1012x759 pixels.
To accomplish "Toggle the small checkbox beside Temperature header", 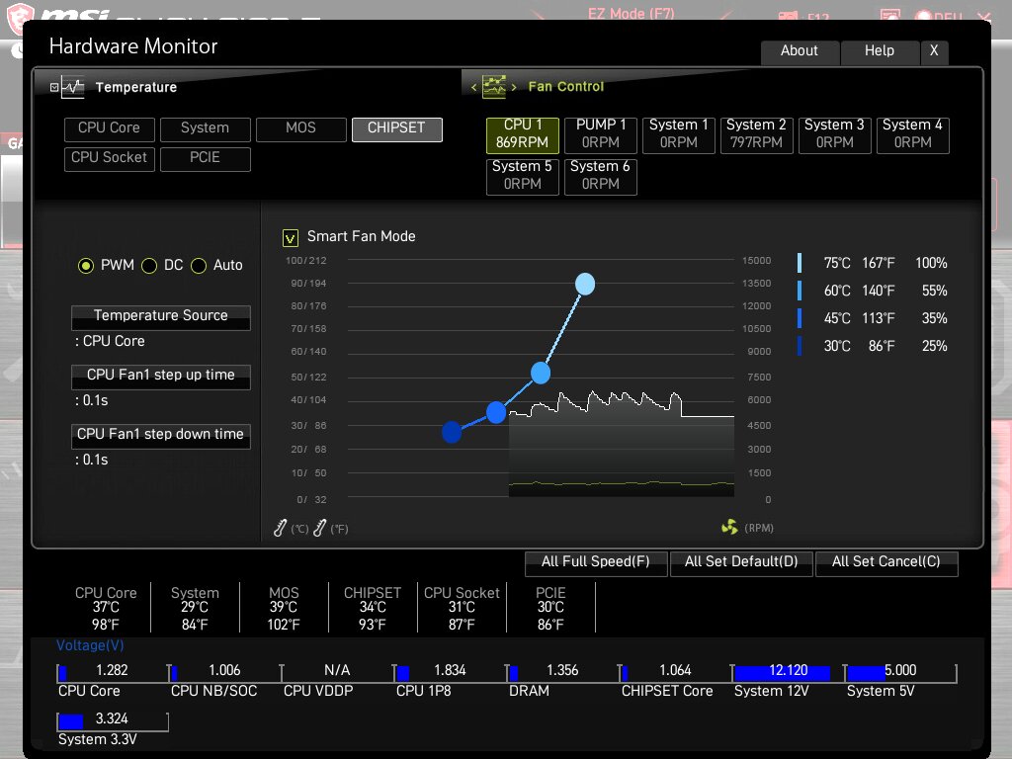I will 54,87.
